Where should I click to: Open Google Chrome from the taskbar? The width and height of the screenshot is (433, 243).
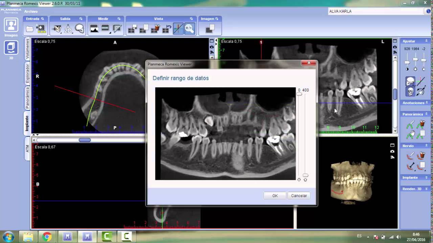coord(47,237)
